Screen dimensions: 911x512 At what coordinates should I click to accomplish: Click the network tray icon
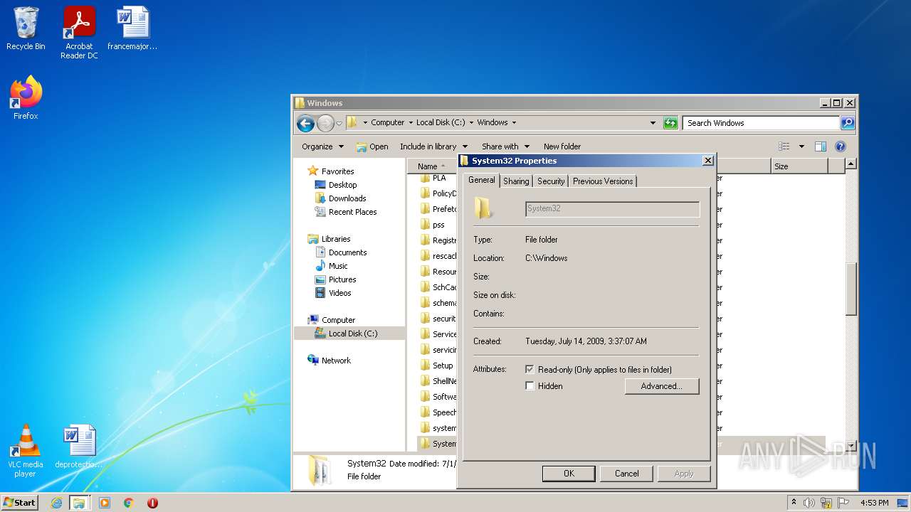[x=826, y=503]
